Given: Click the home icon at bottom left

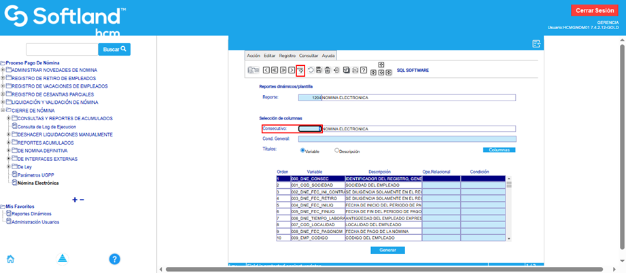Looking at the screenshot, I should click(11, 259).
